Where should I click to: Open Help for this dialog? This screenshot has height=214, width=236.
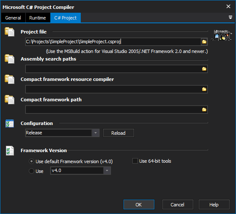214,205
